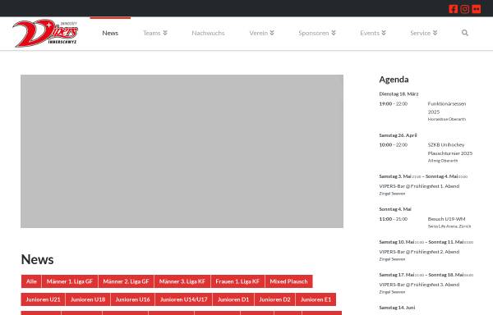Filter news by Frauen 1. Liga KF
This screenshot has height=315, width=493.
pyautogui.click(x=237, y=281)
